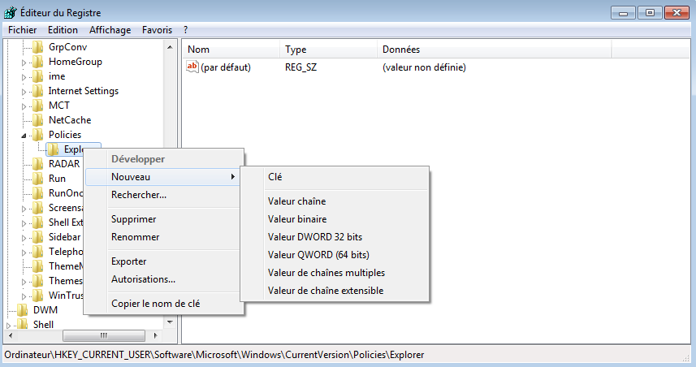Sort by the Données column header

pyautogui.click(x=495, y=50)
